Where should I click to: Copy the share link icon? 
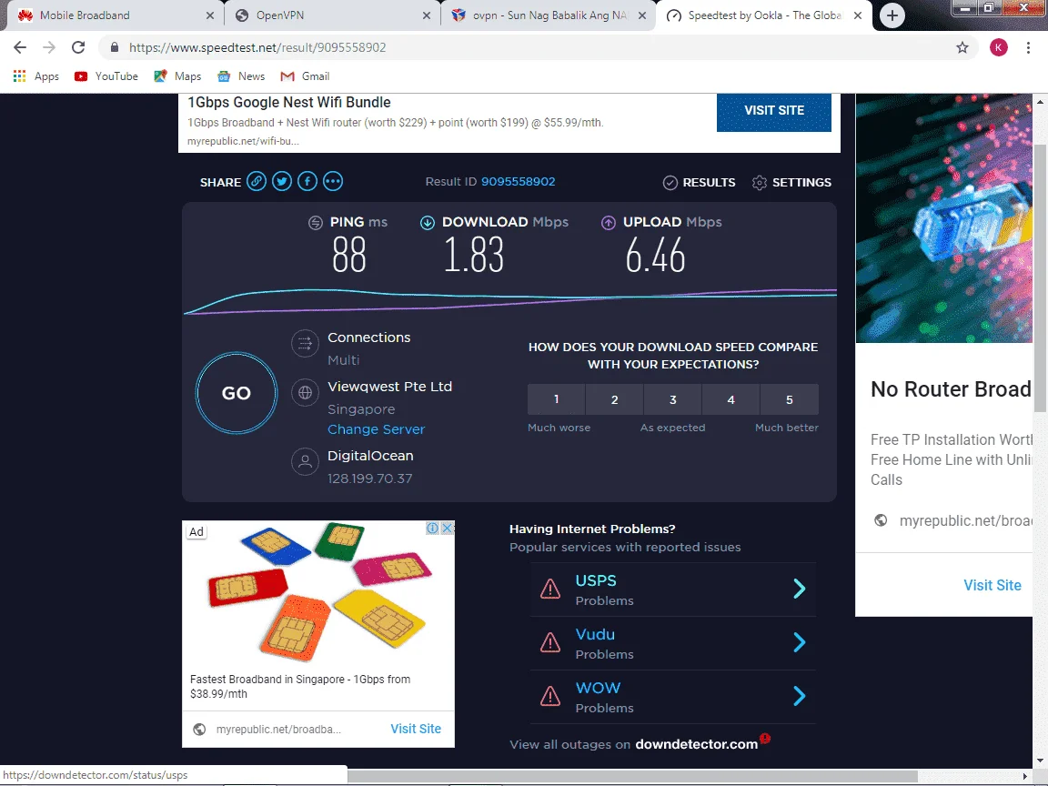[256, 181]
